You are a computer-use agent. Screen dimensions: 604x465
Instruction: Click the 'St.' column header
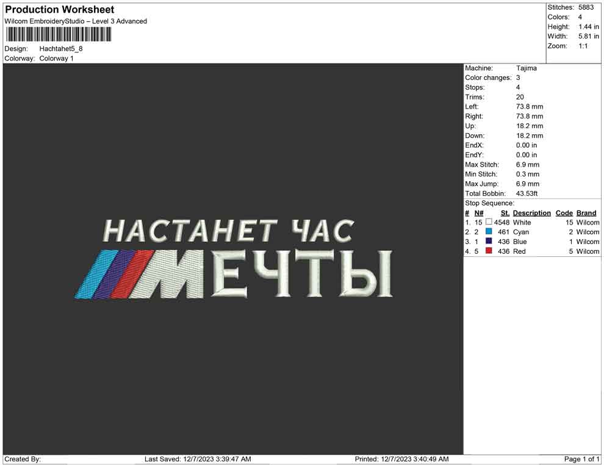click(x=505, y=212)
